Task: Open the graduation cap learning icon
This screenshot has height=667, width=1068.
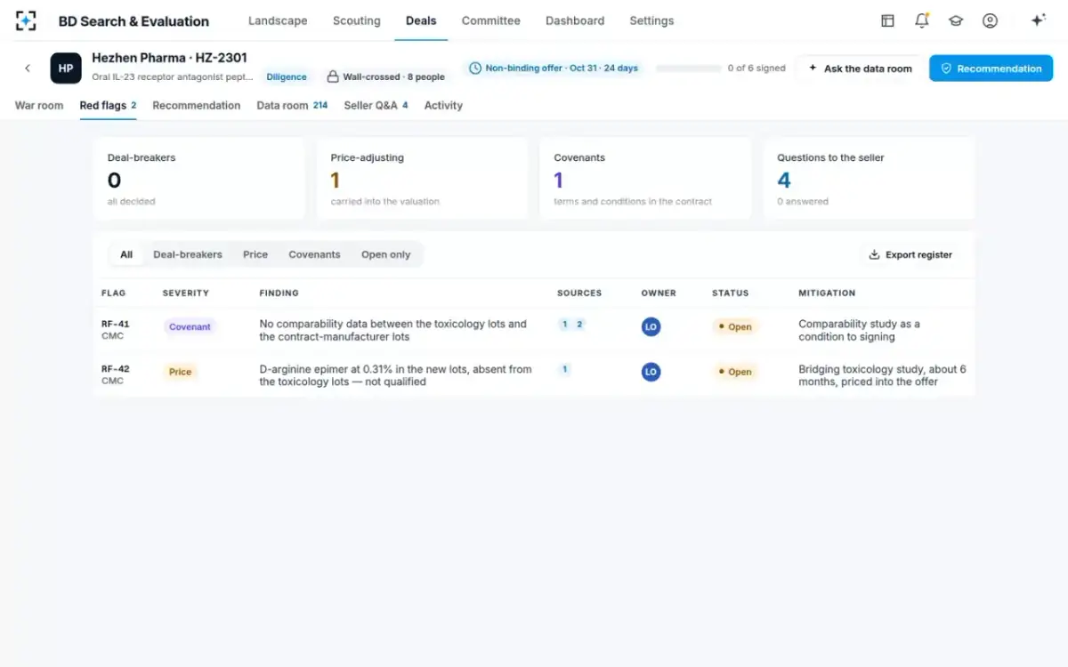Action: (956, 20)
